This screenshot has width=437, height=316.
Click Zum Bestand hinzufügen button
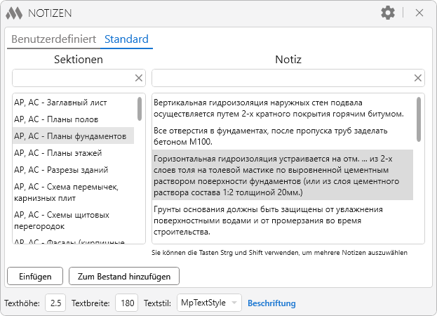coord(123,276)
